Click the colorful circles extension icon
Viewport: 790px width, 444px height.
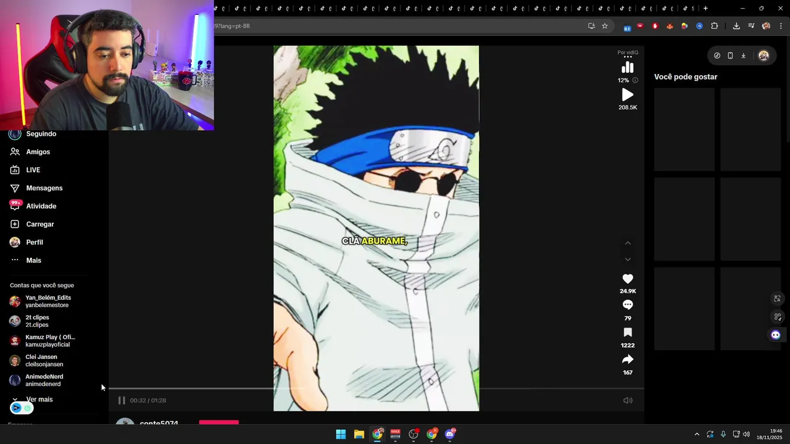coord(684,26)
